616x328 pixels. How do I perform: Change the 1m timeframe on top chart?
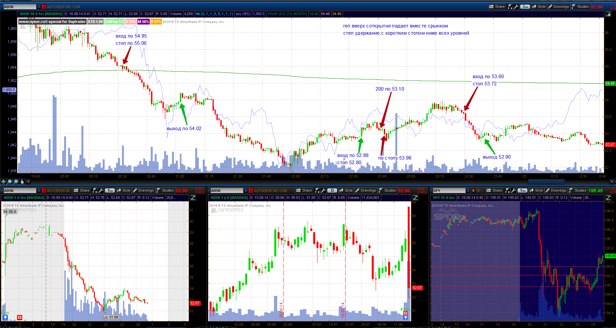[x=525, y=7]
